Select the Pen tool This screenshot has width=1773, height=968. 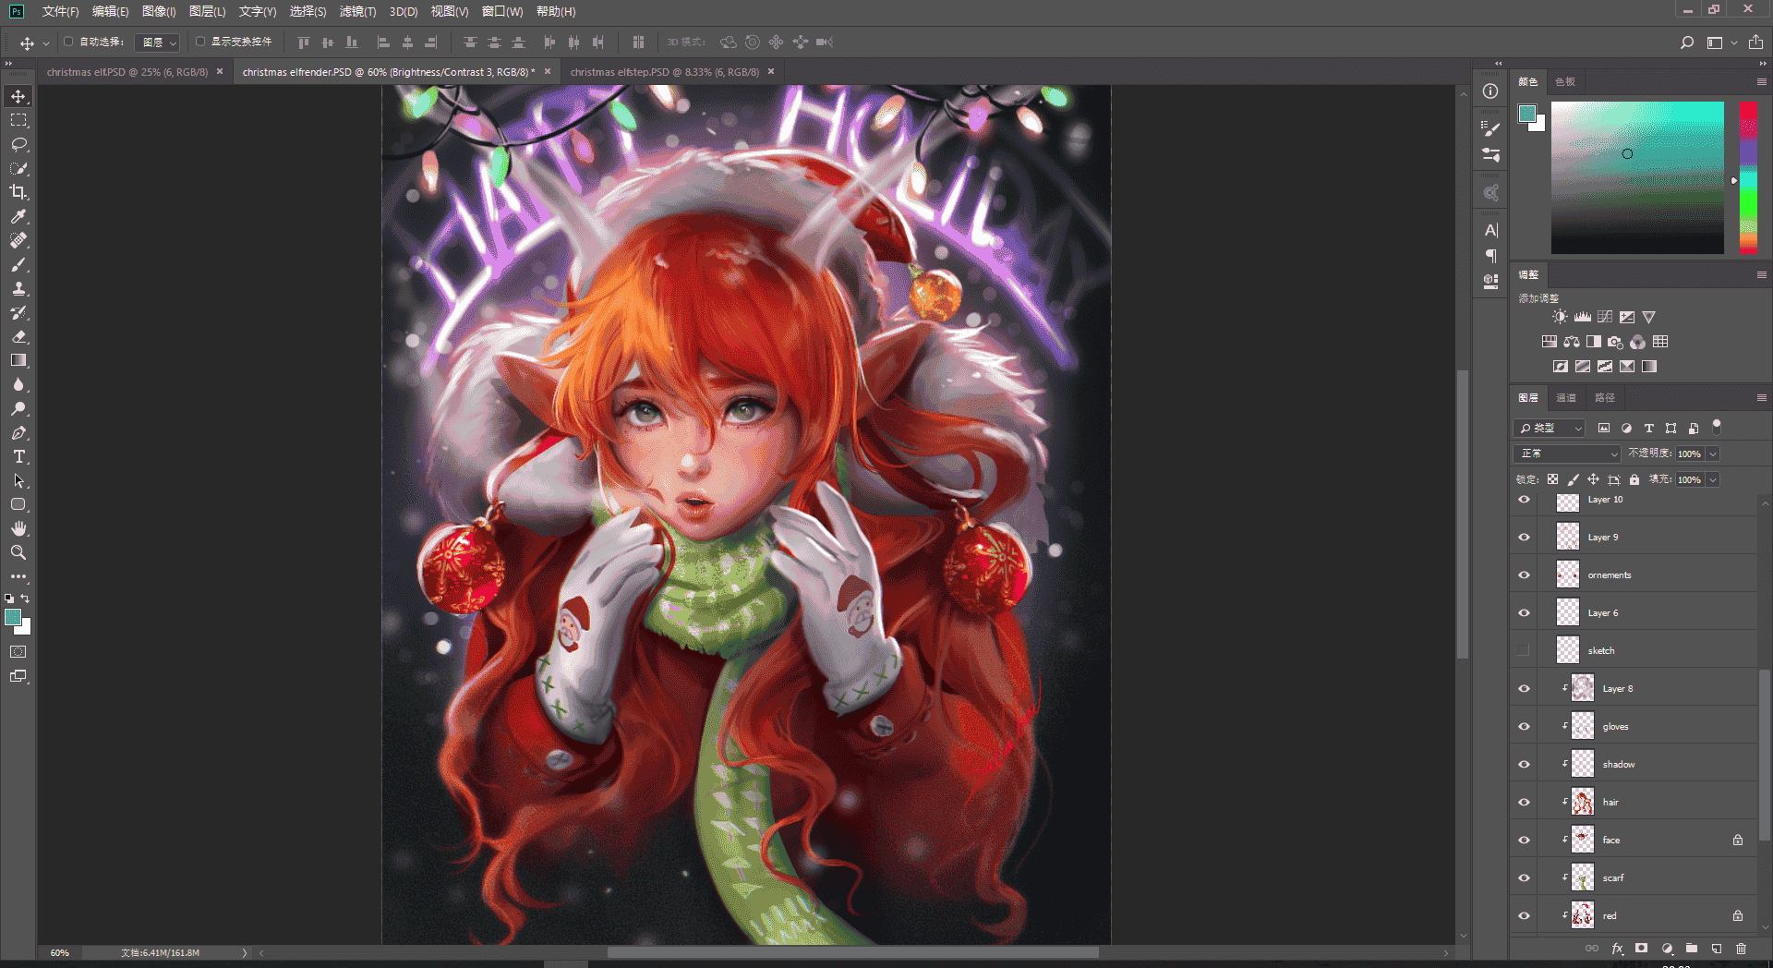point(18,432)
